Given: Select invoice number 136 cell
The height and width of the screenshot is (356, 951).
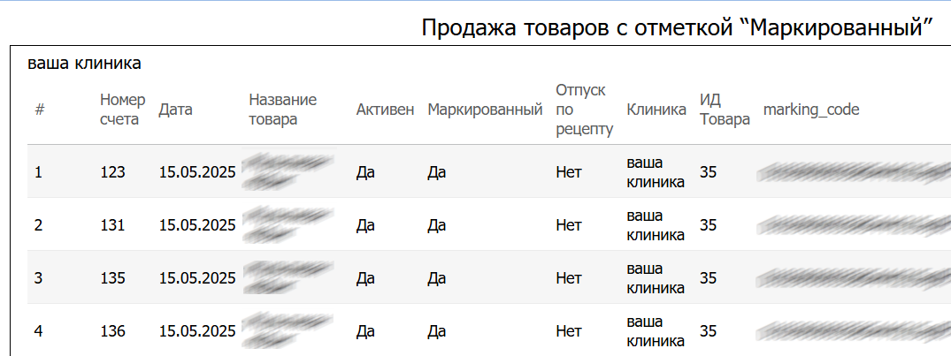Looking at the screenshot, I should pos(112,330).
